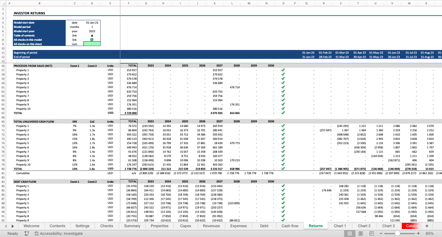442x237 pixels.
Task: Switch to Normal view in the status bar
Action: [350, 233]
